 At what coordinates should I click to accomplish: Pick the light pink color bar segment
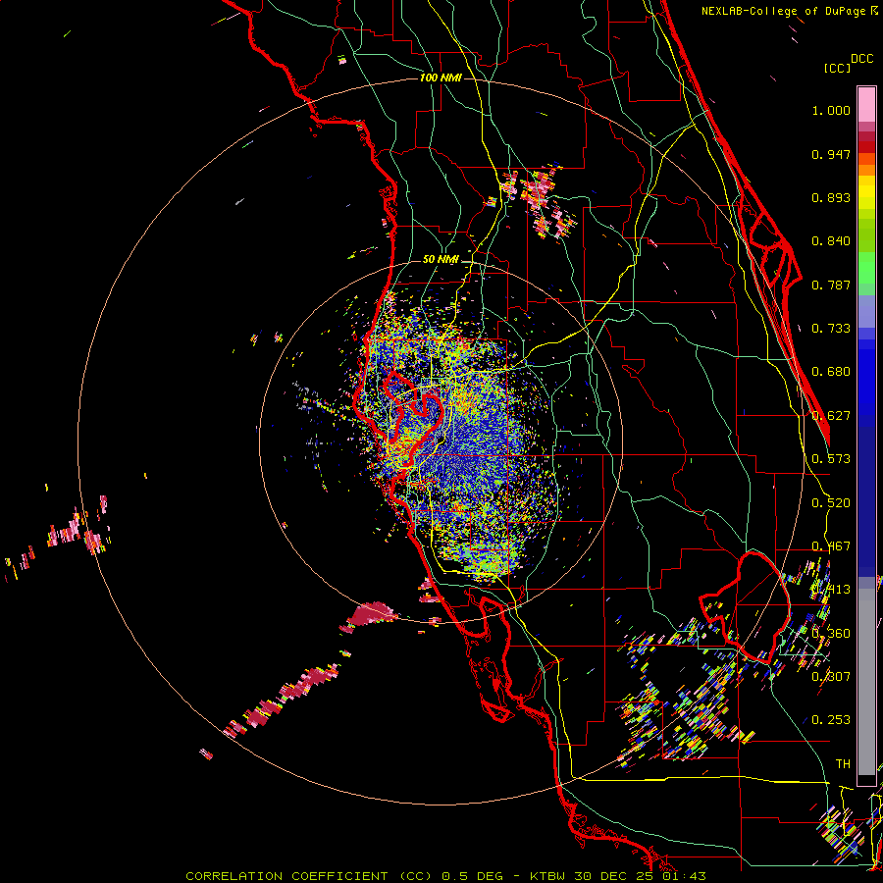pos(866,105)
